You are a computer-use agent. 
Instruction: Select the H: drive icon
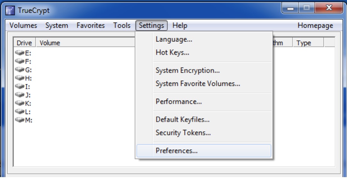19,78
